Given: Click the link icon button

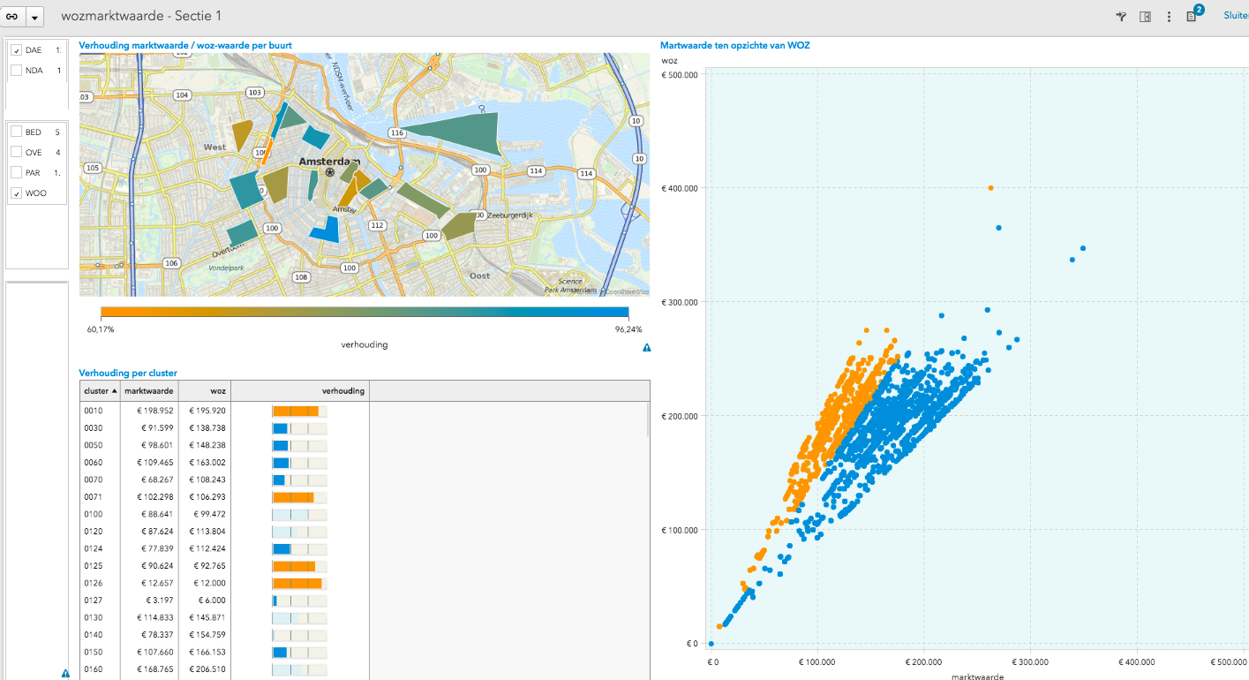Looking at the screenshot, I should 12,17.
